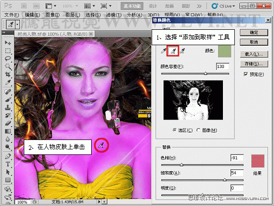
Task: Expand the CS Live menu
Action: point(223,6)
